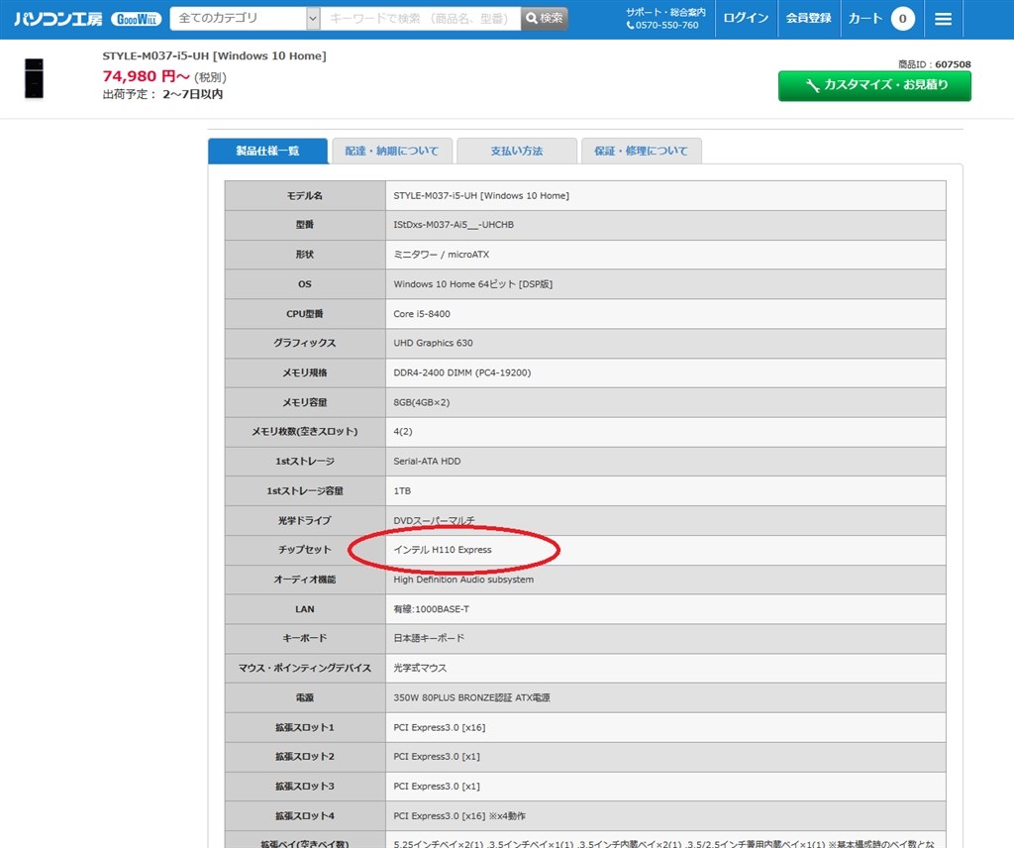The height and width of the screenshot is (848, 1014).
Task: Click the UHD Graphics 630 value
Action: click(434, 343)
